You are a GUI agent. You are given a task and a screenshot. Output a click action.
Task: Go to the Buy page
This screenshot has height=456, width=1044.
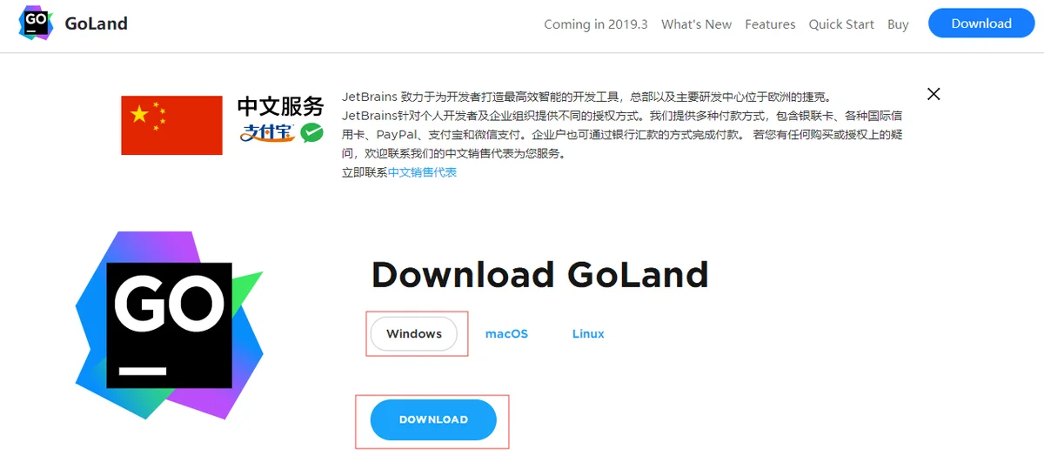[898, 24]
